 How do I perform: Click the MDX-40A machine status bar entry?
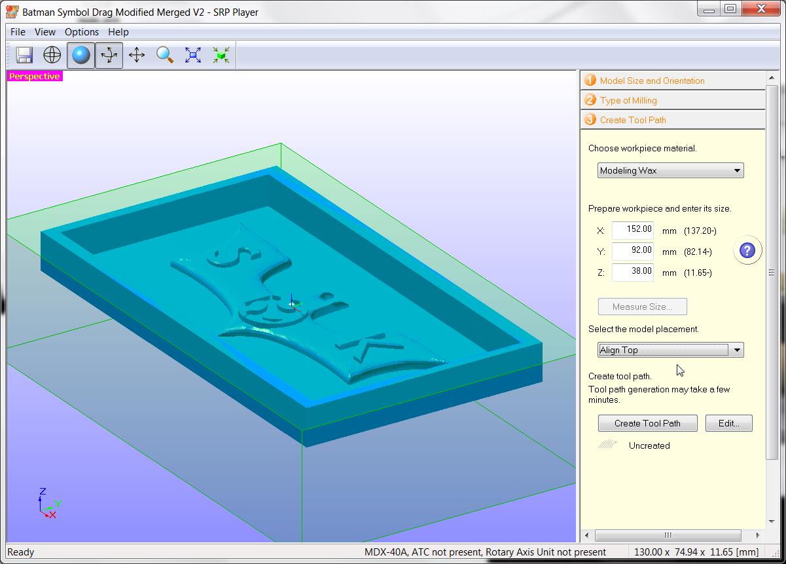click(x=485, y=552)
